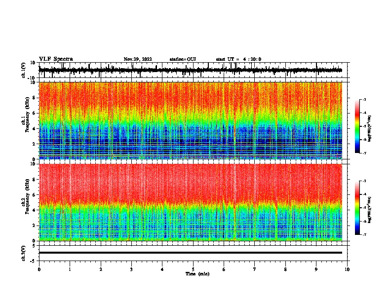This screenshot has height=302, width=391.
Task: Select the "Nov.29, 2022" date label
Action: 138,59
